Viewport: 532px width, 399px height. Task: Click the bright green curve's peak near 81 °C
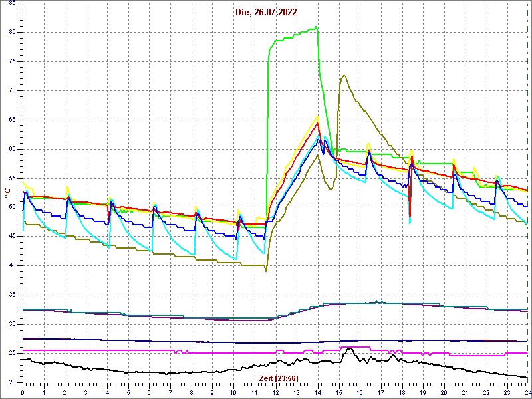(x=317, y=27)
